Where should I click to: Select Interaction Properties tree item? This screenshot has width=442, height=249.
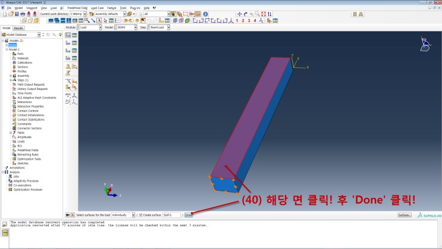(x=30, y=107)
